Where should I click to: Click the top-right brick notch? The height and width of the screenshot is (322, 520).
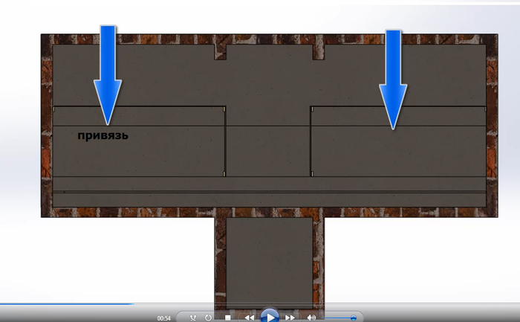[x=317, y=50]
